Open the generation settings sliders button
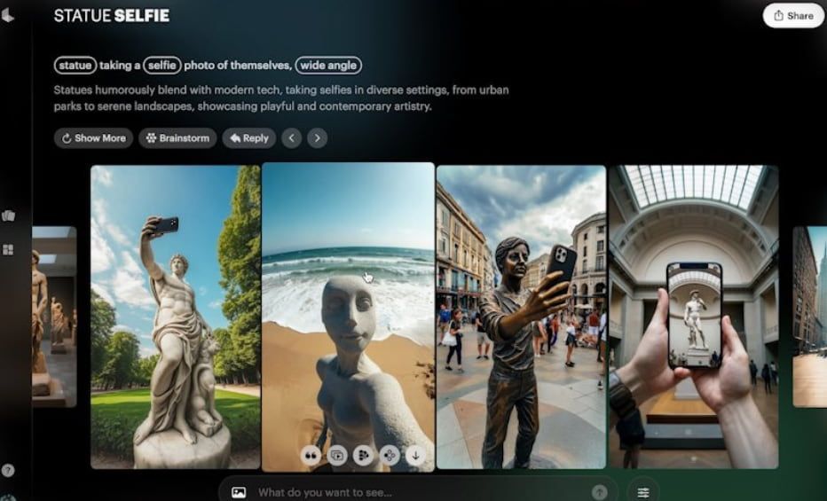 (643, 492)
